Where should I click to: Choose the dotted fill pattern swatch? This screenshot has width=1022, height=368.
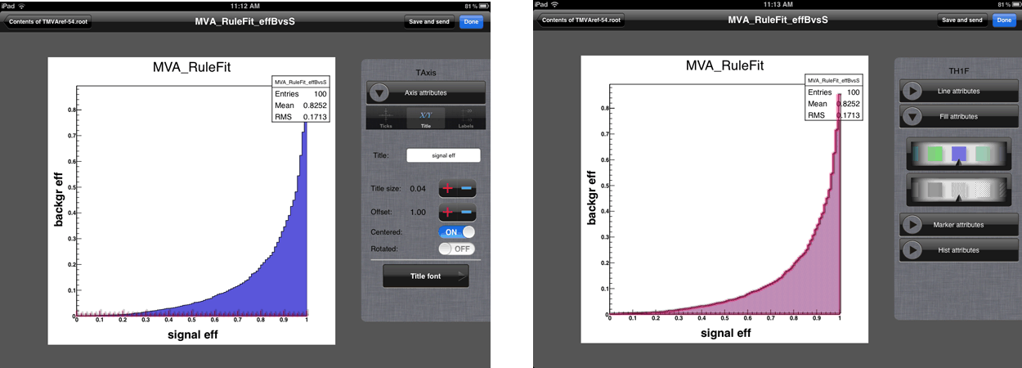pos(987,190)
